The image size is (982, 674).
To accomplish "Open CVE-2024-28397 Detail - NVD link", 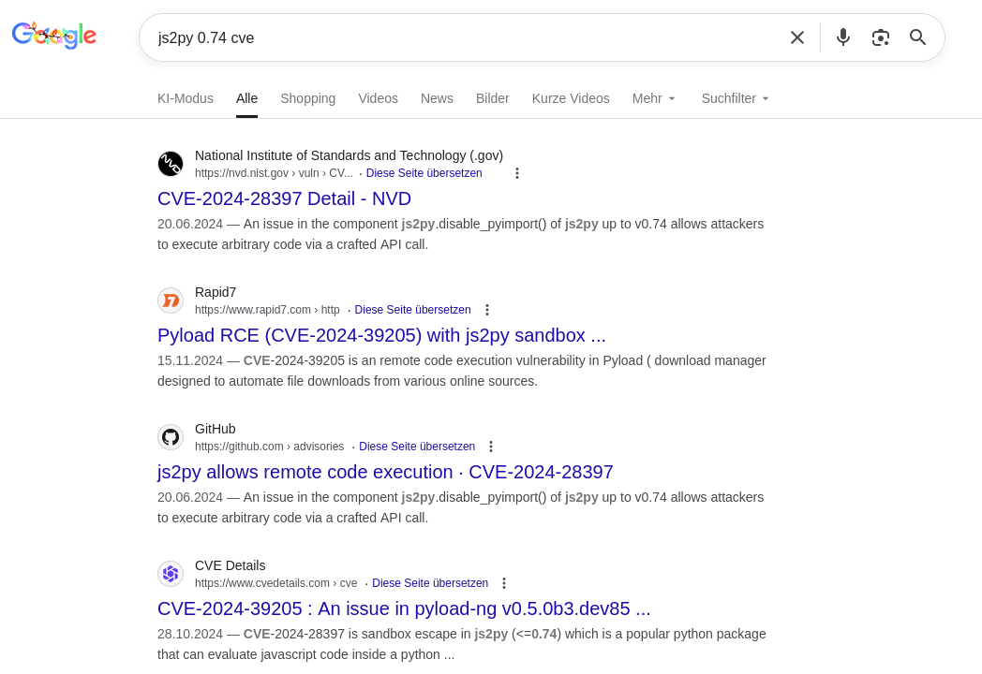I will (284, 198).
